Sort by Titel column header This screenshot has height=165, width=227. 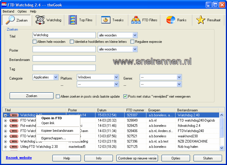(x=34, y=110)
